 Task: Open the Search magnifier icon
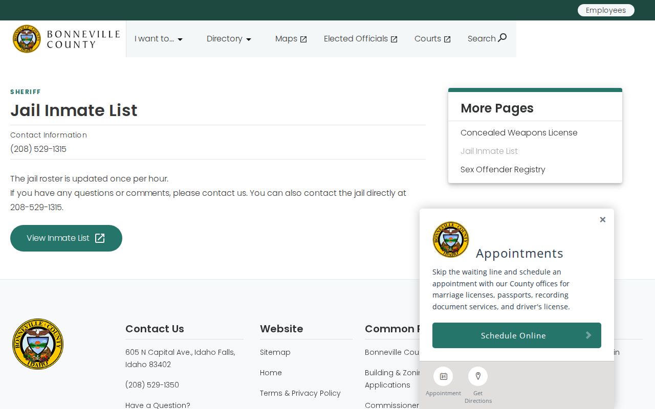point(503,38)
